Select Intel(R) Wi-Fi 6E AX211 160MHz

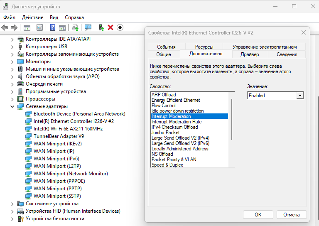[x=68, y=129]
